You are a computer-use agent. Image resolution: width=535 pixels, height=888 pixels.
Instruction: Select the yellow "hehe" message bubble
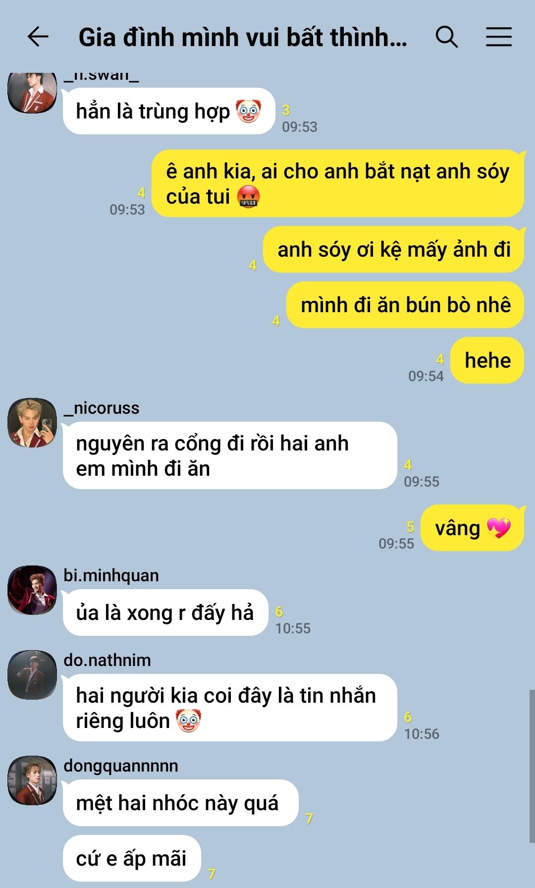(487, 360)
